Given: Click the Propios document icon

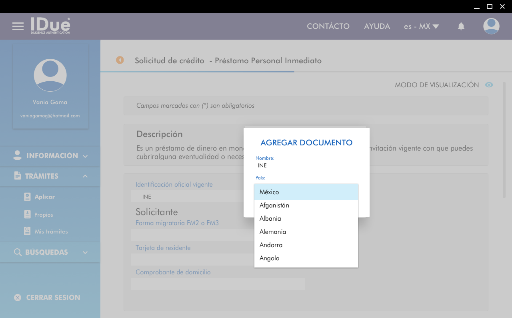Looking at the screenshot, I should (27, 215).
